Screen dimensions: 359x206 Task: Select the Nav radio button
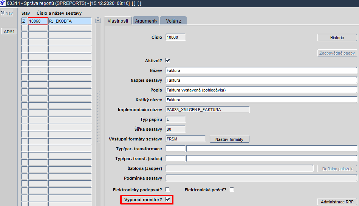3,13
